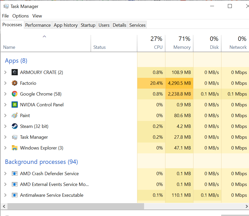Expand the Task Manager process row

click(x=5, y=137)
